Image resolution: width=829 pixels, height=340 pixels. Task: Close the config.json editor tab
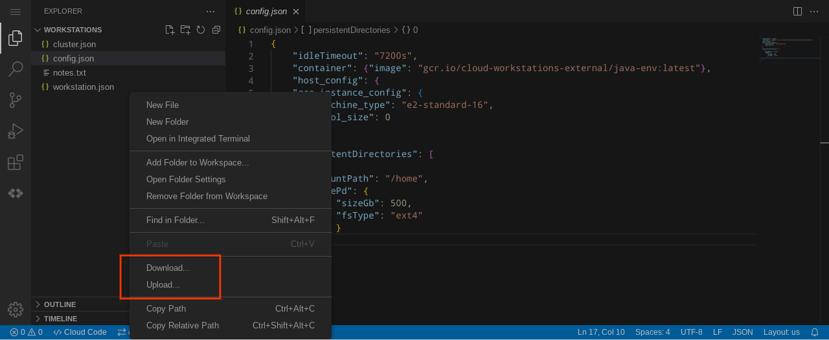click(296, 12)
